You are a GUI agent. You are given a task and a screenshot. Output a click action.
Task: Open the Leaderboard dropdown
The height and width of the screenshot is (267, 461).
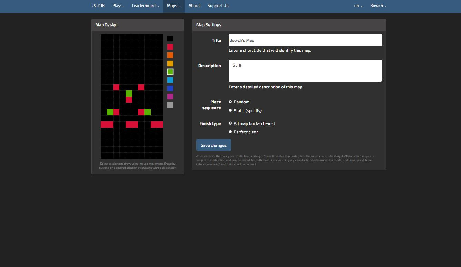point(145,6)
